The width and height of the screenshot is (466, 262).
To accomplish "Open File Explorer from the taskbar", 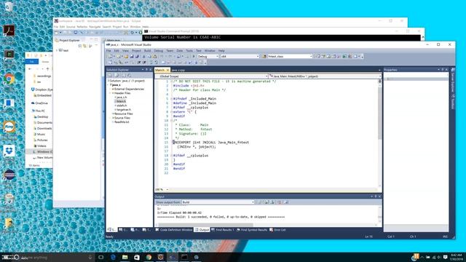I will click(x=125, y=257).
